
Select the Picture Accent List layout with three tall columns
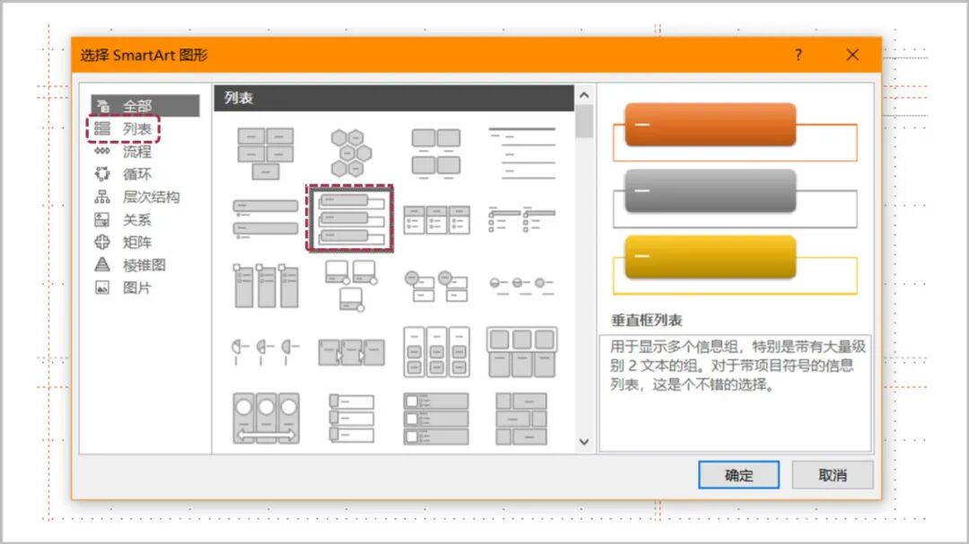tap(266, 285)
